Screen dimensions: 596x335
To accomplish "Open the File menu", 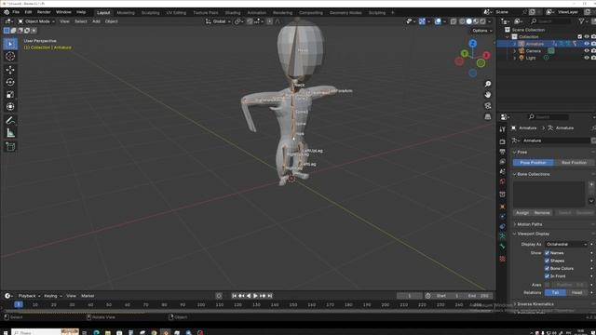I will click(x=16, y=12).
